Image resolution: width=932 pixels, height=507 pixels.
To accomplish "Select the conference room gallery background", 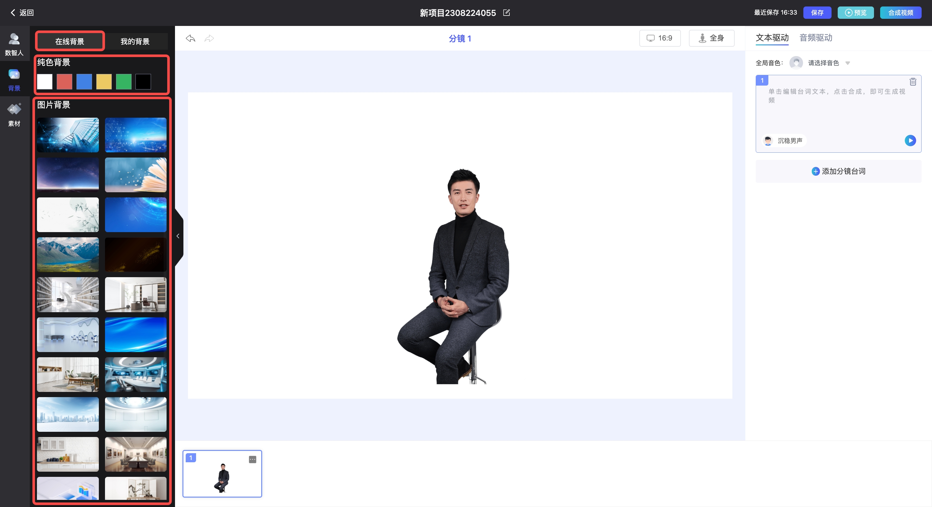I will click(136, 454).
